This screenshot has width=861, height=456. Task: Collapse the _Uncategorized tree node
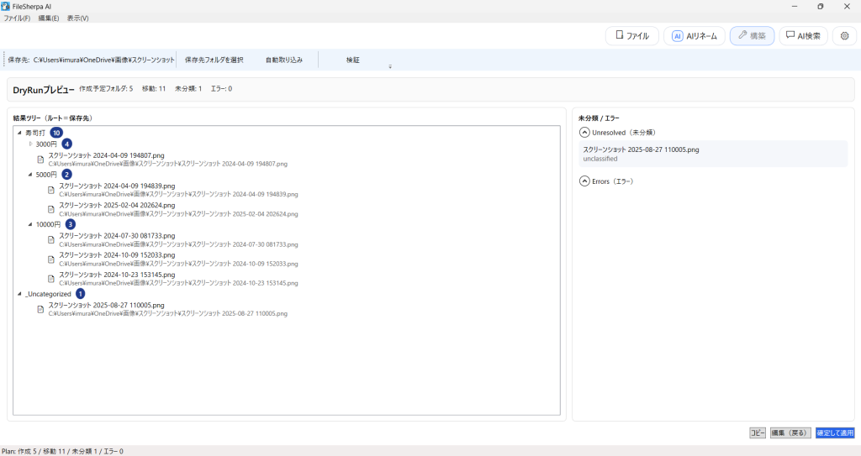pyautogui.click(x=19, y=294)
